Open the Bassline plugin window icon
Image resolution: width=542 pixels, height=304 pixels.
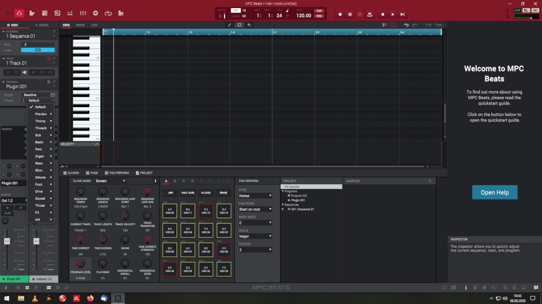tap(53, 95)
